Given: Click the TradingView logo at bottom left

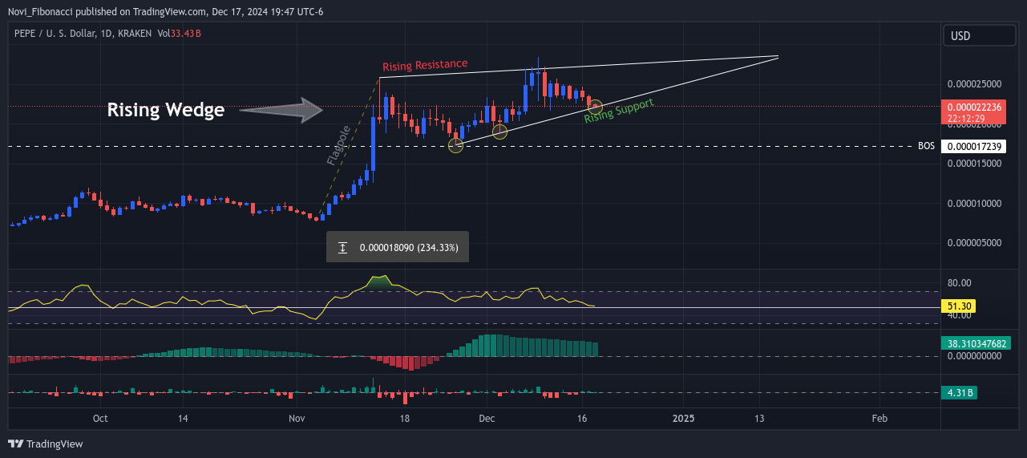Looking at the screenshot, I should (45, 444).
